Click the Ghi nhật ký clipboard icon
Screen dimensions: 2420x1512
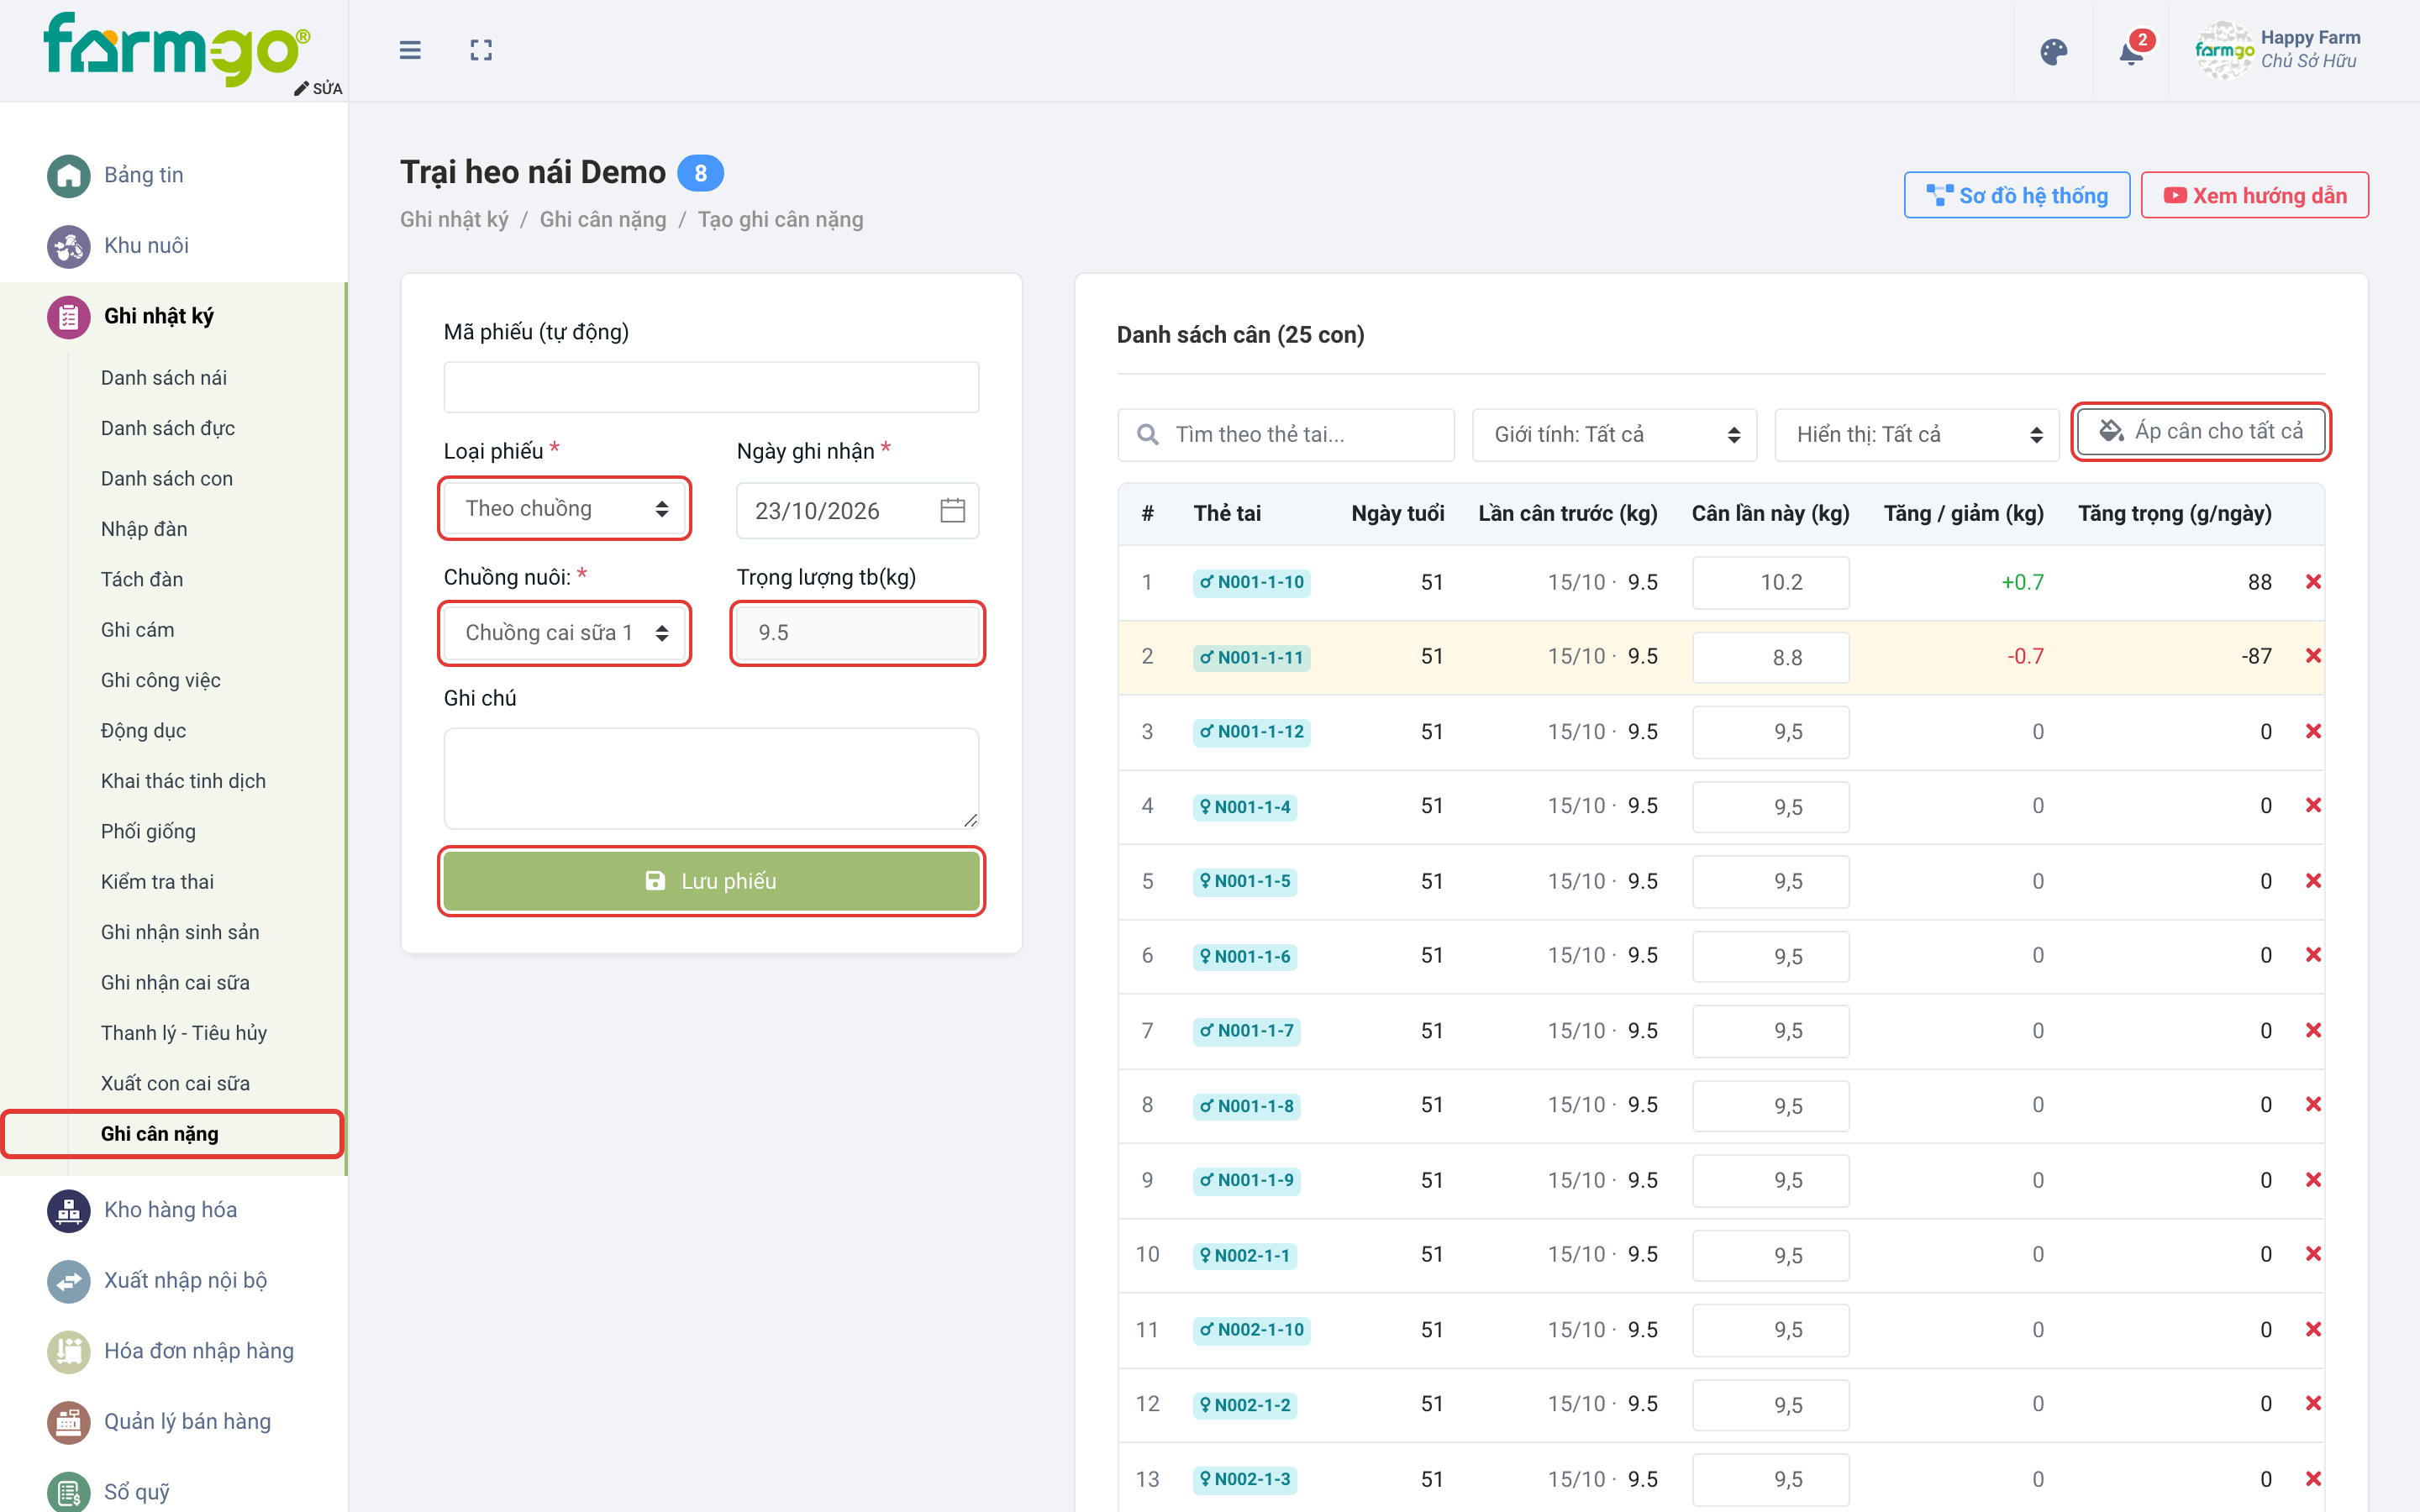coord(68,317)
